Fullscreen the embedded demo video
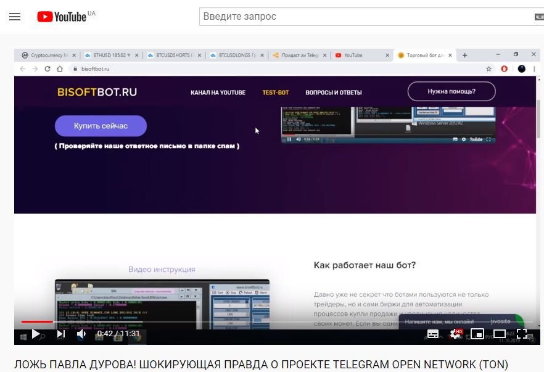Screen dimensions: 544x372 [488, 139]
